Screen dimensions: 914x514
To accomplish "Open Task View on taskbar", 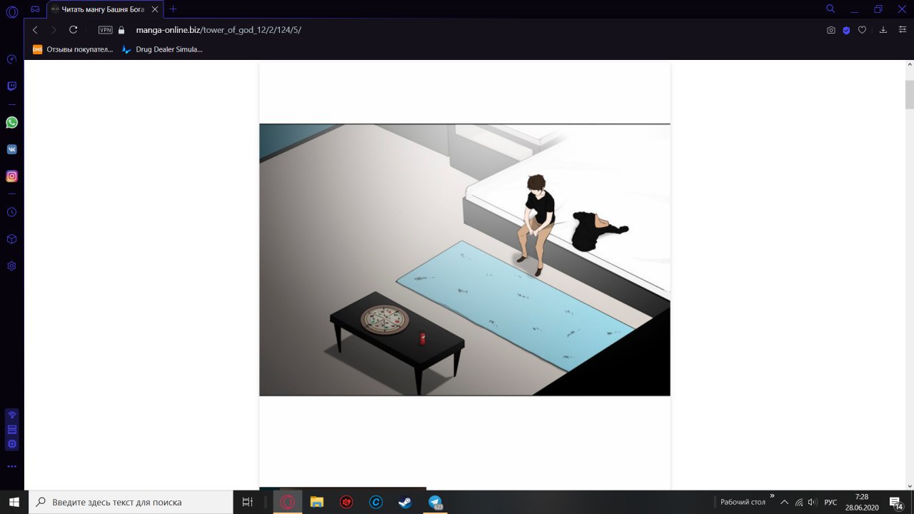I will (x=248, y=502).
